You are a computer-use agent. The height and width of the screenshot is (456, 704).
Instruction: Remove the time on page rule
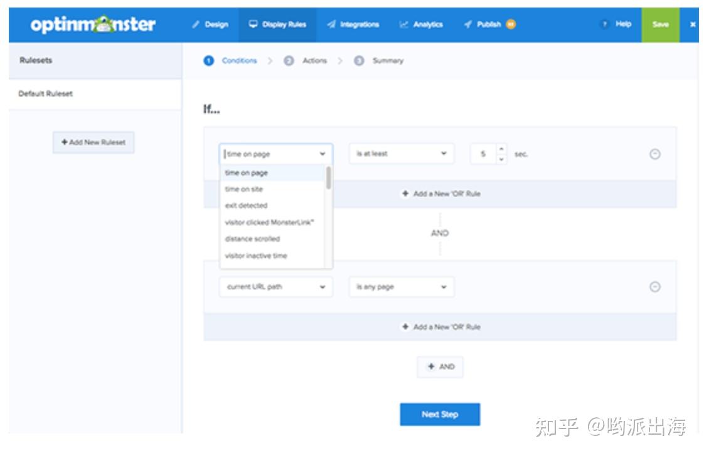653,155
